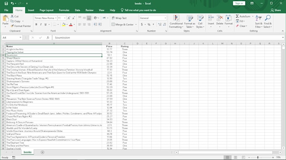Viewport: 286px width, 160px height.
Task: Click the Sign in button
Action: pyautogui.click(x=239, y=3)
